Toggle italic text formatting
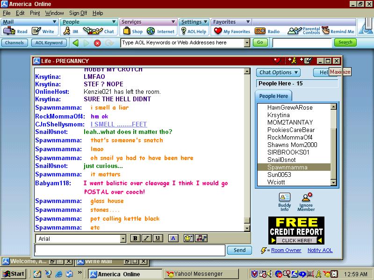Viewport: 374px width, 280px height. click(146, 238)
